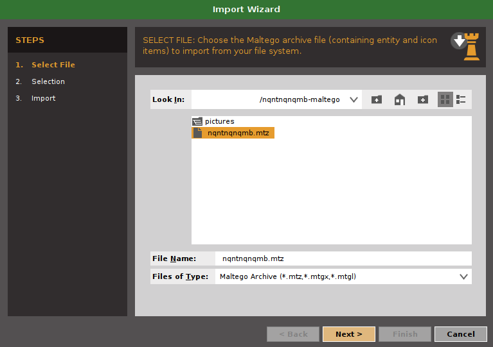
Task: Jump to the home directory
Action: tap(400, 100)
